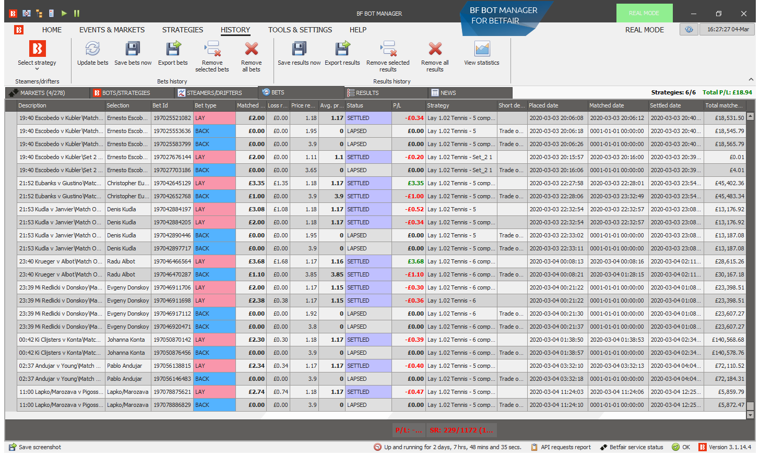Open the HOME ribbon tab
The height and width of the screenshot is (457, 760).
coord(52,30)
